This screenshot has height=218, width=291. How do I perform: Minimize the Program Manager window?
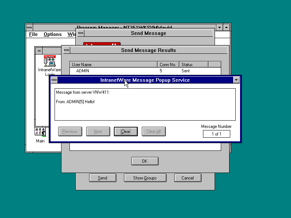point(219,28)
